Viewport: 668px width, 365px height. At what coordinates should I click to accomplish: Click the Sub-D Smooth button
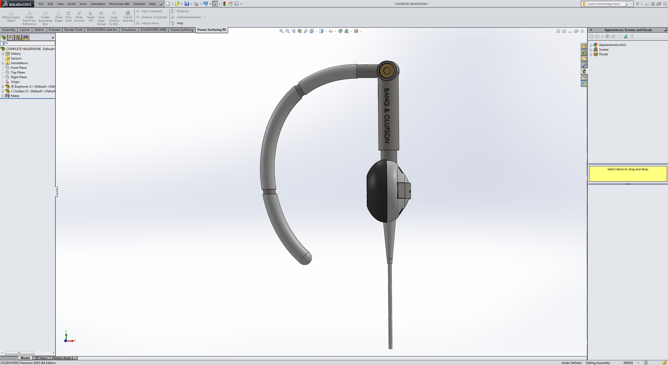(x=128, y=17)
